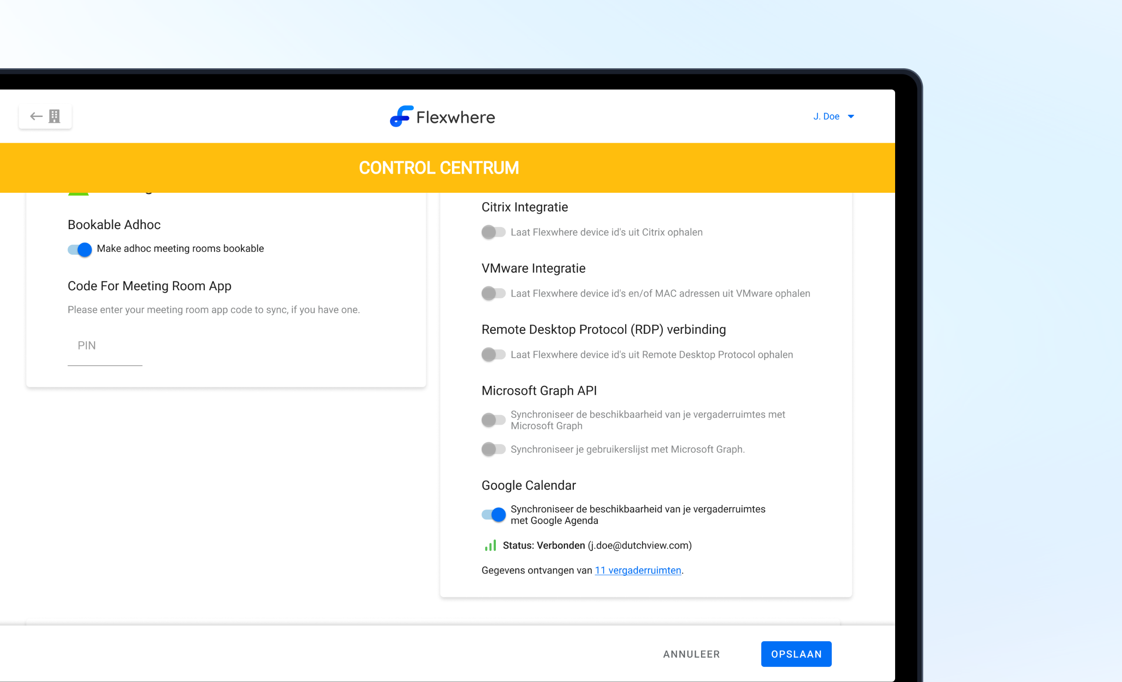Click the green icon above Bookable Adhoc

(78, 194)
